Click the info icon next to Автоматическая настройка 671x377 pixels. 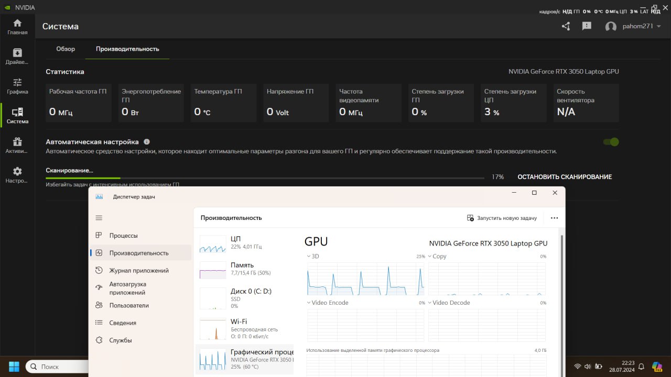(147, 142)
